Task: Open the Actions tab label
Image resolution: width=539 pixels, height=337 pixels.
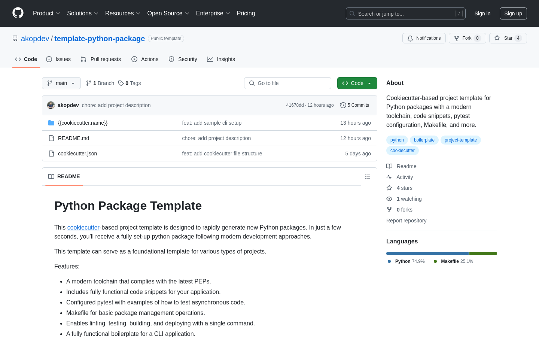Action: (150, 59)
